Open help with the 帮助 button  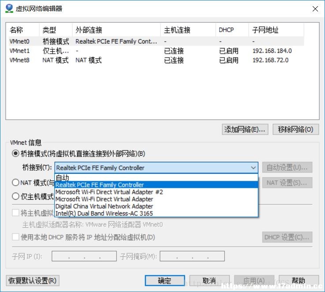[299, 281]
